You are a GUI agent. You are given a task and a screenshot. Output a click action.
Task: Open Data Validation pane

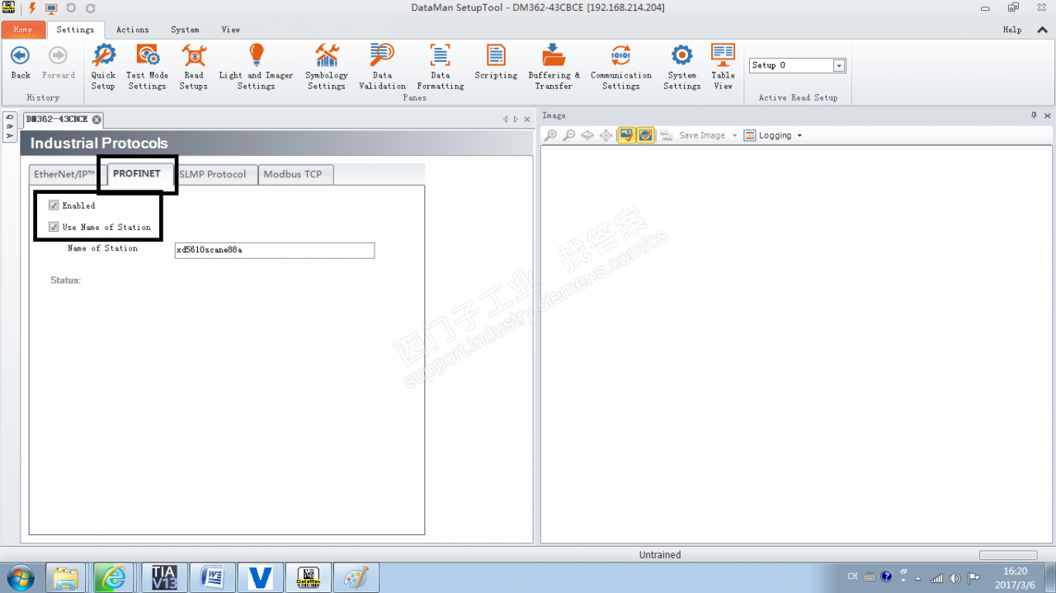(x=382, y=67)
